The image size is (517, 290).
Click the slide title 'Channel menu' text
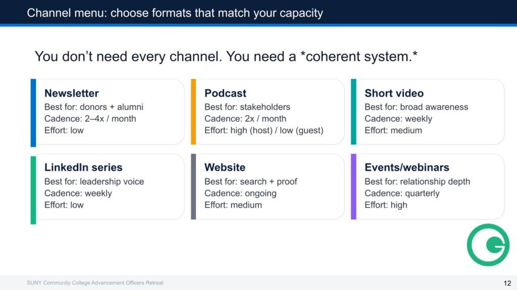point(175,13)
